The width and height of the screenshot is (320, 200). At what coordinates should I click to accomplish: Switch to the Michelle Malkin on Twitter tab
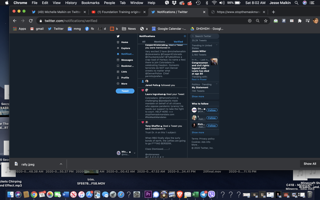coord(59,12)
